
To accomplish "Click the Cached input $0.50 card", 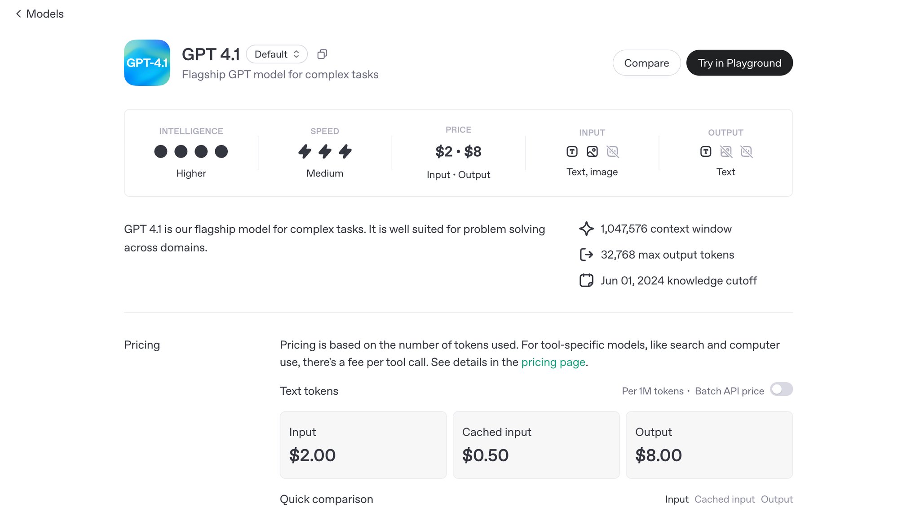I will 536,445.
